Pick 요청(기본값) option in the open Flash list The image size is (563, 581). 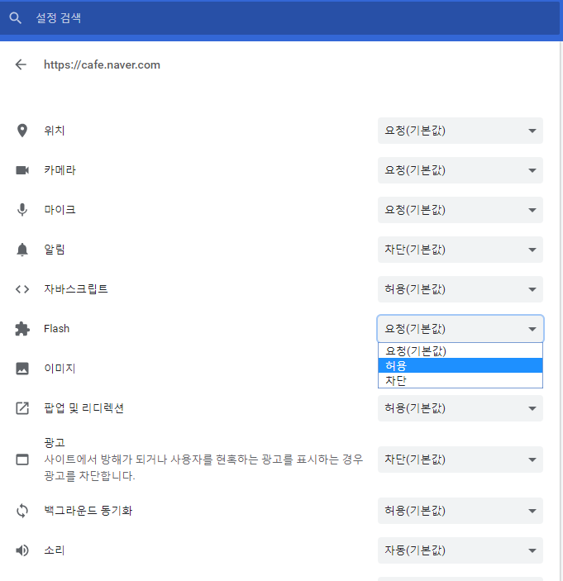pyautogui.click(x=460, y=350)
